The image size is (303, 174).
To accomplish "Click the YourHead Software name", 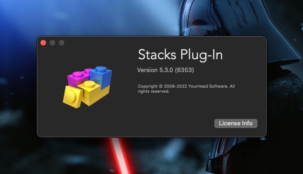I will pos(208,86).
